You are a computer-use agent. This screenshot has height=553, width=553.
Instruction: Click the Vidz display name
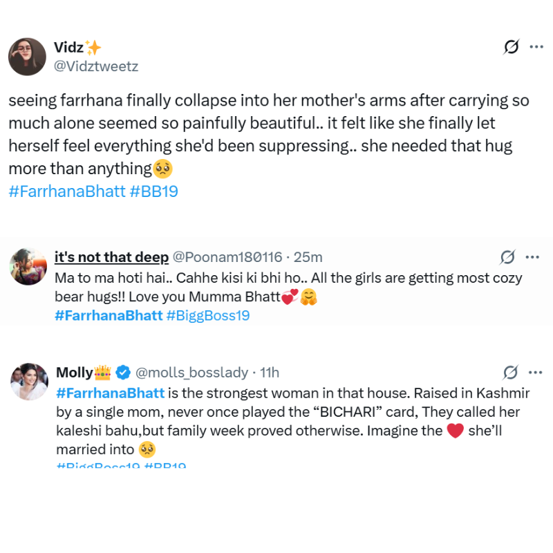coord(69,47)
